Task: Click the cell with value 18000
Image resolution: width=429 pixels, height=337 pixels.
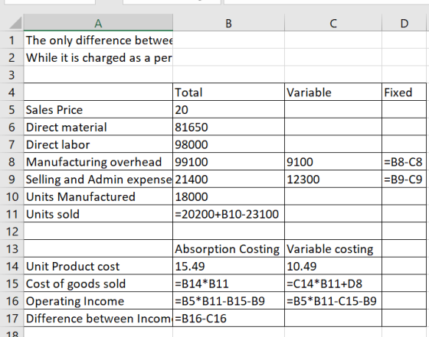Action: click(228, 196)
